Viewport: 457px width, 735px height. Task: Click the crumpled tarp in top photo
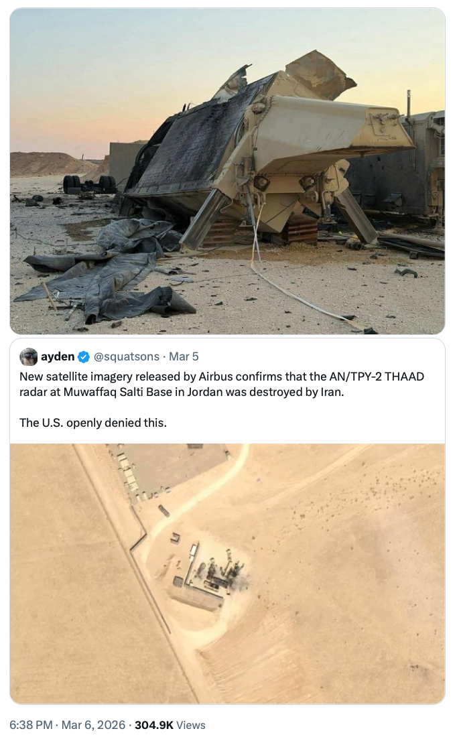[x=107, y=275]
